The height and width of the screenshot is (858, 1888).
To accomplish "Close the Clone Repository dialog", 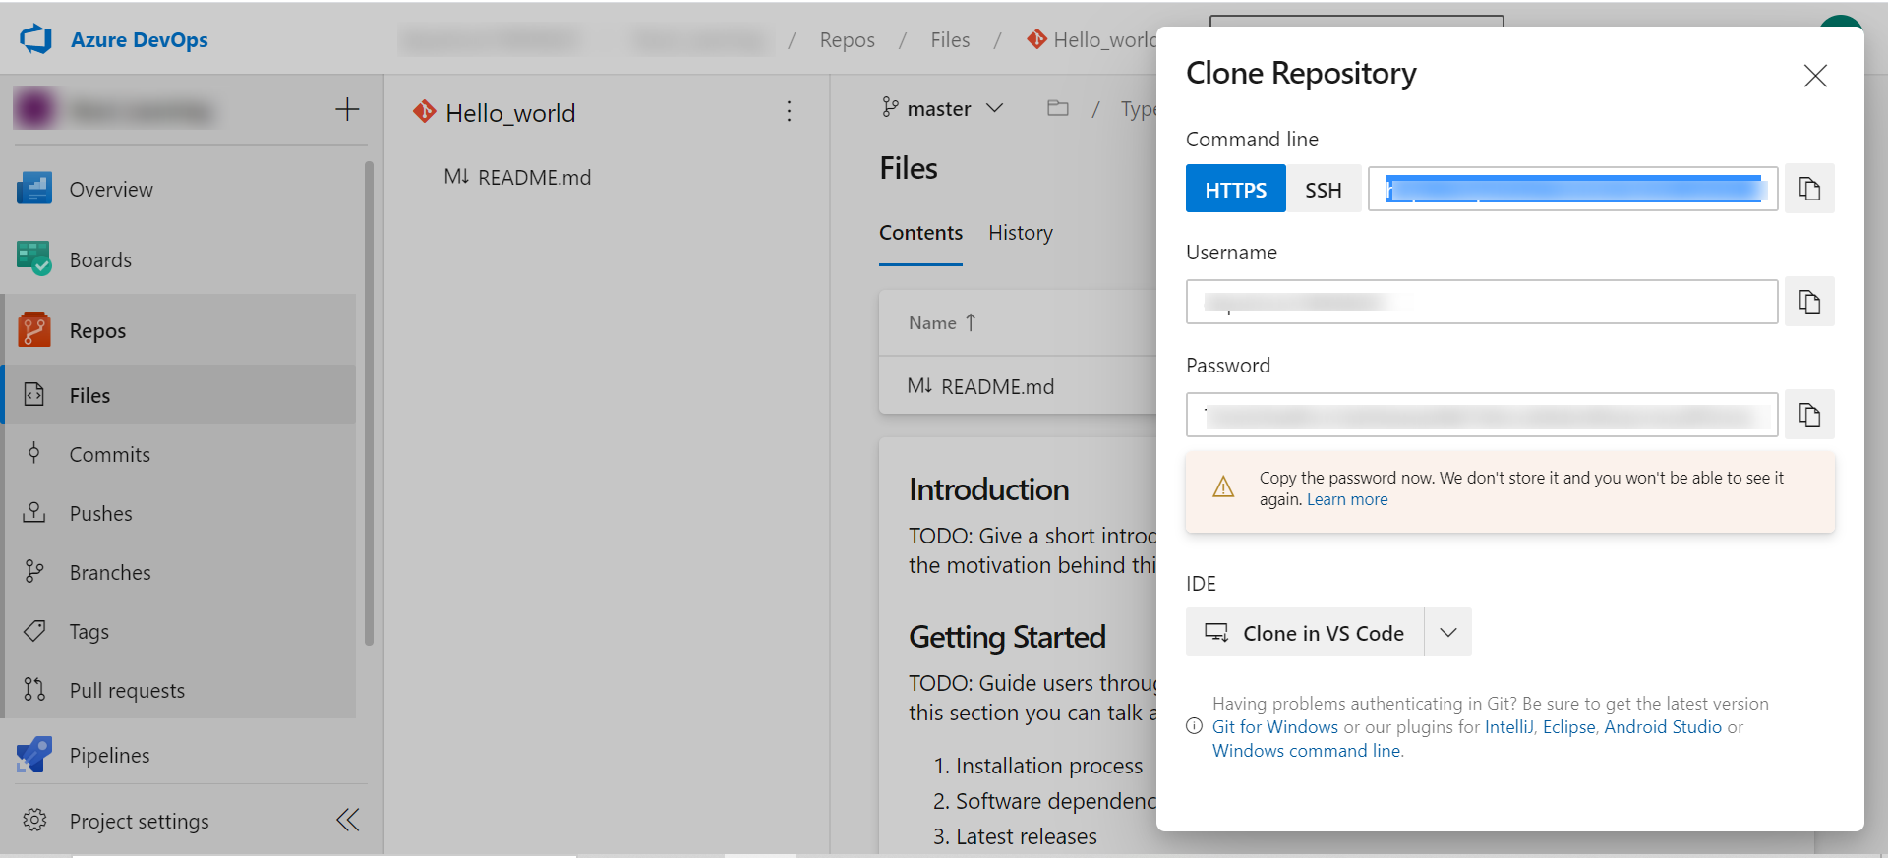I will (1815, 76).
